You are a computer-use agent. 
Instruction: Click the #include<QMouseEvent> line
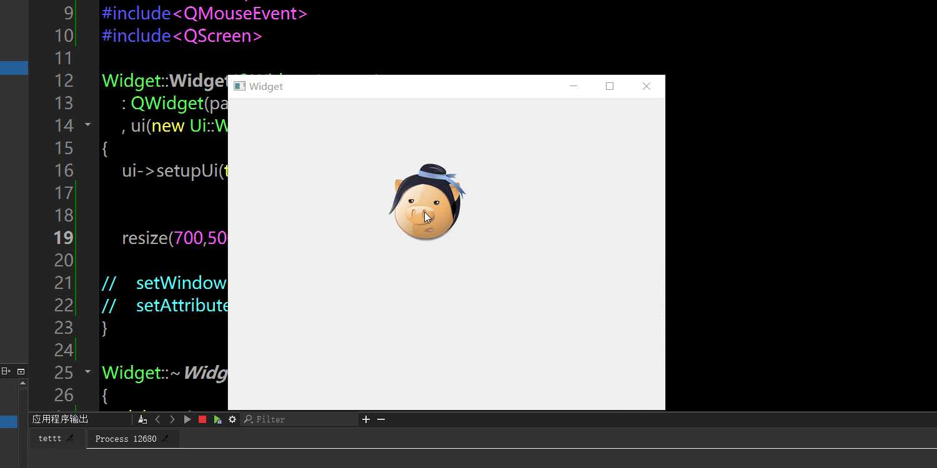(204, 13)
